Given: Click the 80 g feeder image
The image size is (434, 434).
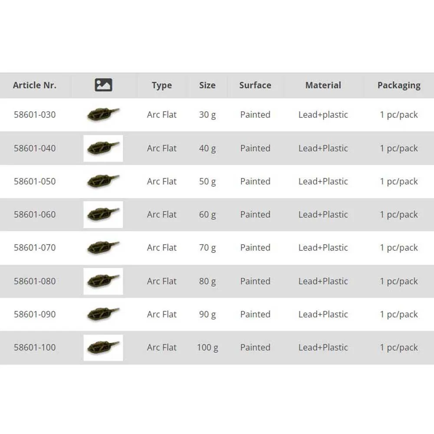Looking at the screenshot, I should tap(103, 281).
